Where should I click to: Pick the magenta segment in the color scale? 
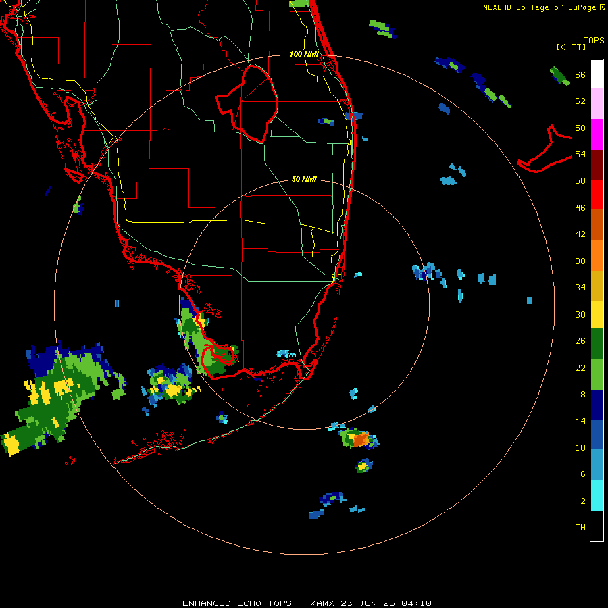coord(597,134)
